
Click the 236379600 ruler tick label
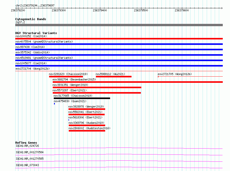[182, 10]
